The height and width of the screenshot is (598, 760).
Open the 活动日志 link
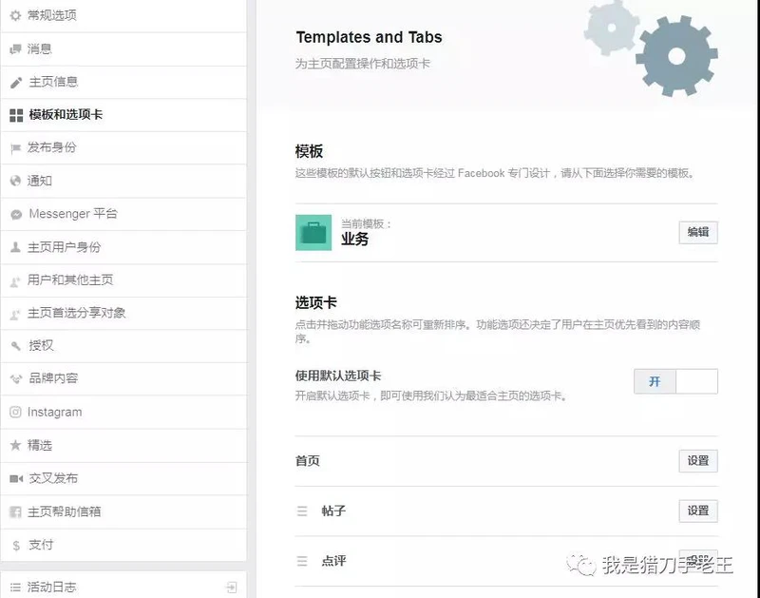123,586
